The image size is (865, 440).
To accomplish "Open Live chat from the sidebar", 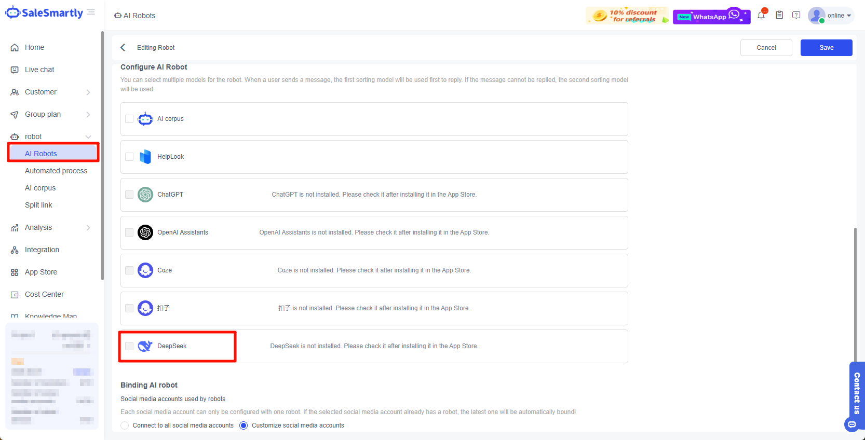I will 39,70.
